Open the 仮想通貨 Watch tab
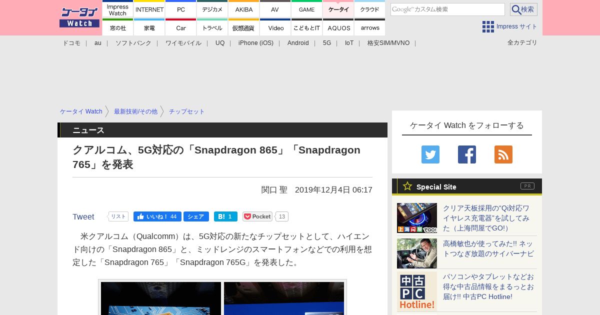Screen dimensions: 600x315 pos(244,27)
